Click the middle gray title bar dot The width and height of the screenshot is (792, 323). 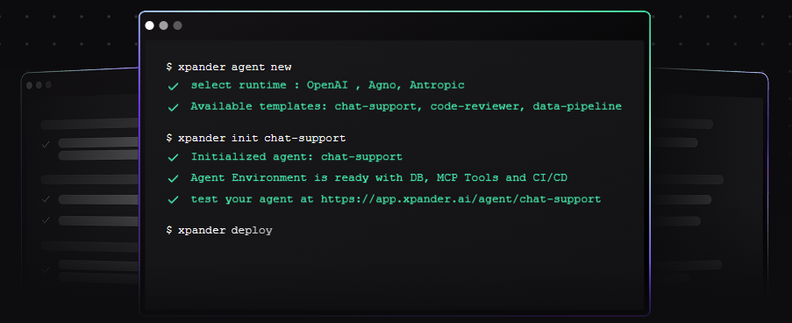[164, 25]
